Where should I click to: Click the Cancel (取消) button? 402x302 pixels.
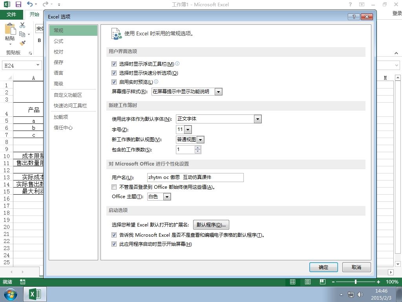click(356, 267)
